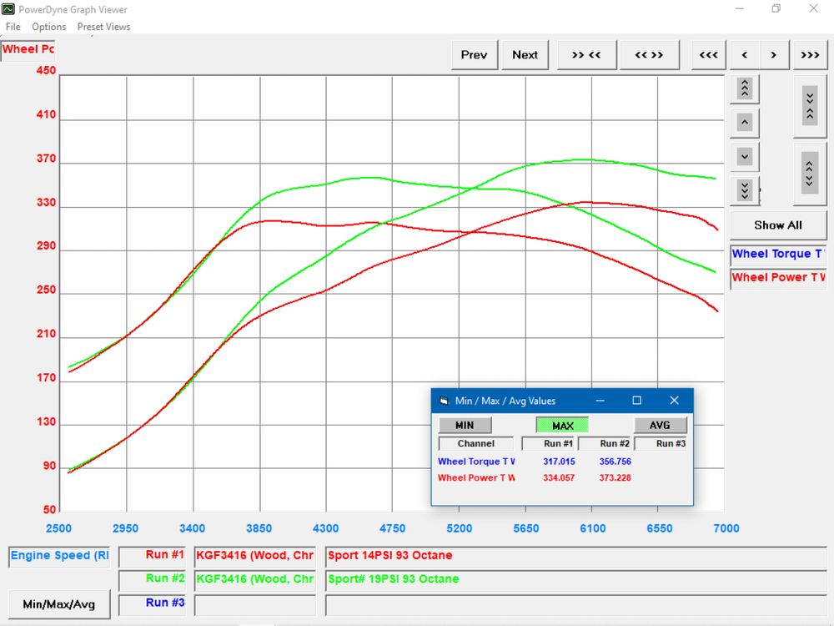Image resolution: width=834 pixels, height=626 pixels.
Task: Click the Channel column header in dialog
Action: tap(476, 443)
